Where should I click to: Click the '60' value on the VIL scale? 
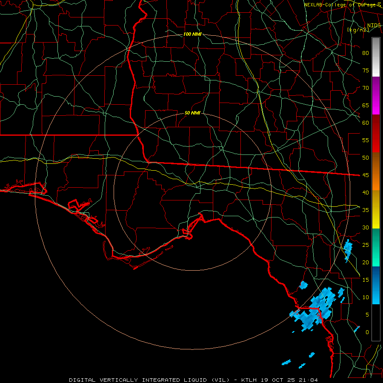click(366, 123)
